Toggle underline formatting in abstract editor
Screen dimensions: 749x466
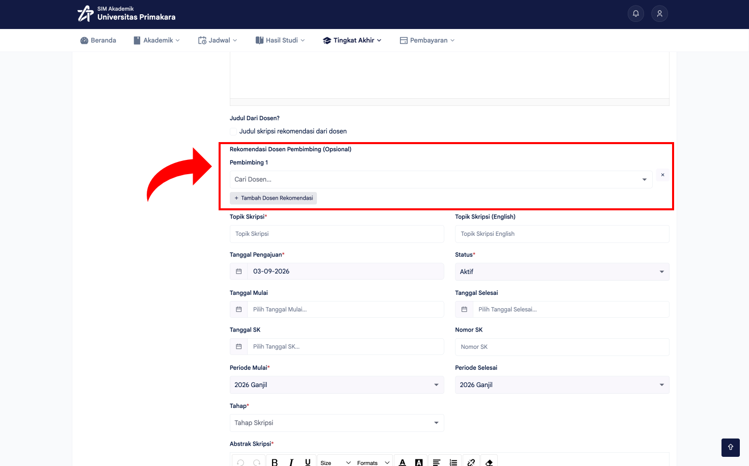(x=308, y=462)
